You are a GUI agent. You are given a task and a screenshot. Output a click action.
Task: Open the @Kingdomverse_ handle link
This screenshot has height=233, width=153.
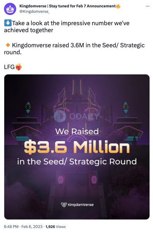(34, 12)
